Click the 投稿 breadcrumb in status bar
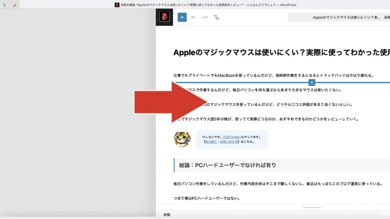The image size is (390, 219). 166,214
